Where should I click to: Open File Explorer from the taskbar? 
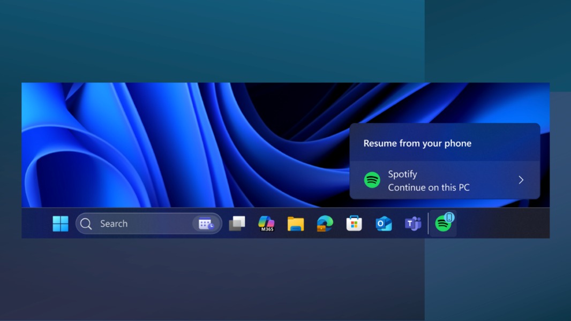pos(296,223)
